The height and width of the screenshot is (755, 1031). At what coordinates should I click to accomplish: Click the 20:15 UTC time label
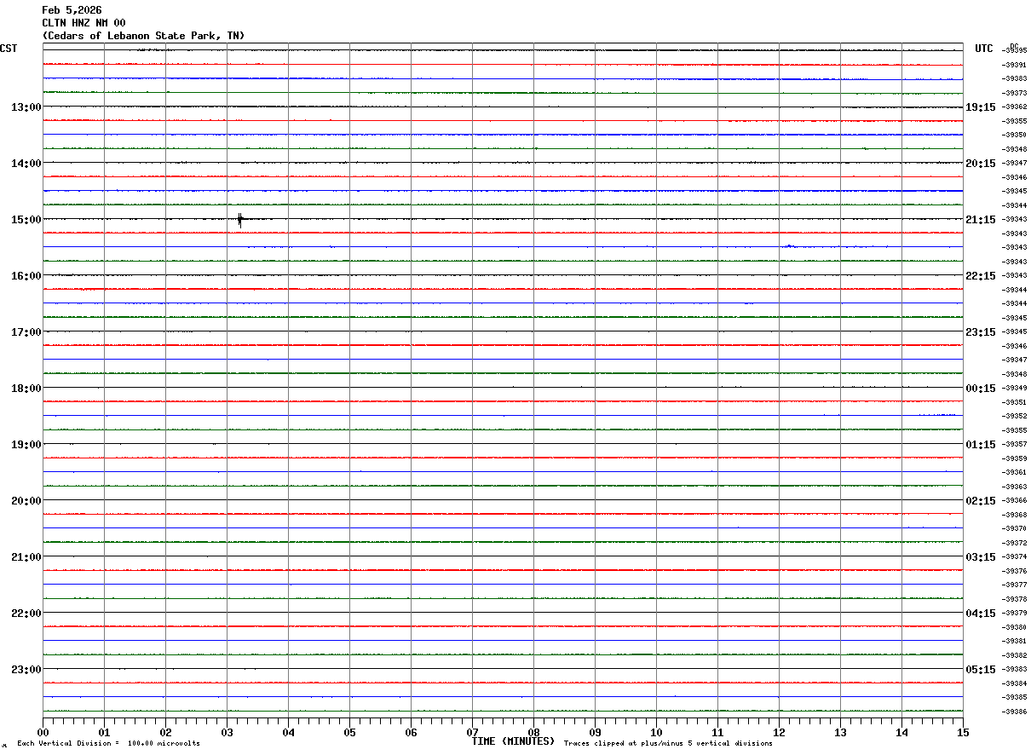pyautogui.click(x=981, y=164)
